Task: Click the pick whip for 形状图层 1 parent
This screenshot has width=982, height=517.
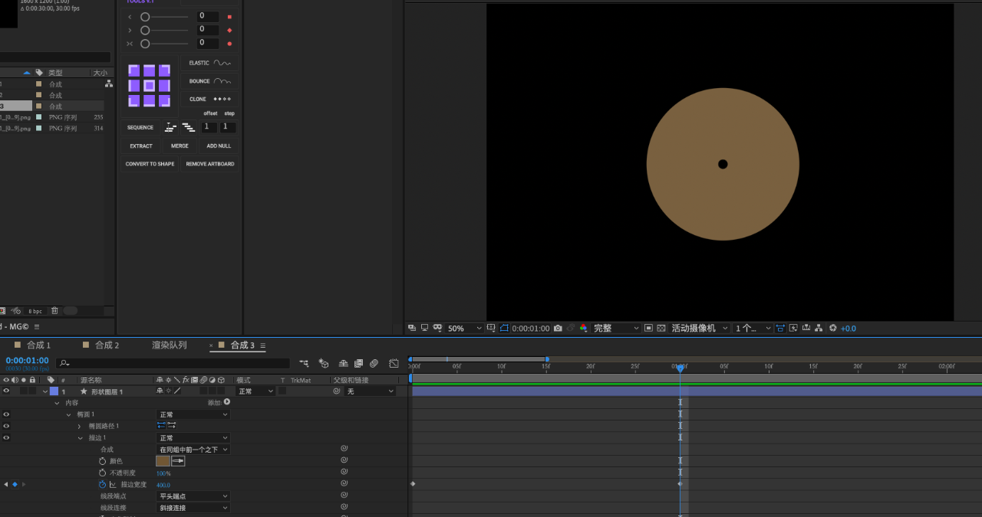Action: click(336, 391)
